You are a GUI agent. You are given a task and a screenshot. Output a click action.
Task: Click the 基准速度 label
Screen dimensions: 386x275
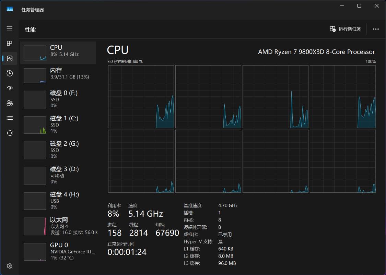click(x=193, y=205)
